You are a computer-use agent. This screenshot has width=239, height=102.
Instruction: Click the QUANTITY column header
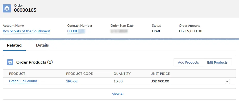[122, 74]
